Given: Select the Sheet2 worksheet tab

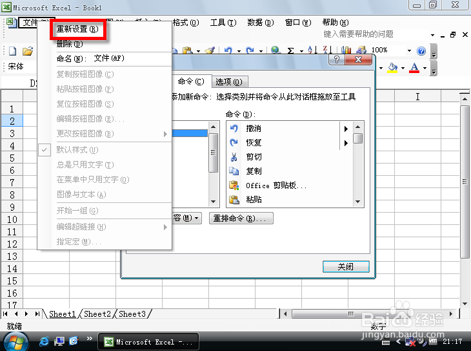Looking at the screenshot, I should [x=97, y=314].
